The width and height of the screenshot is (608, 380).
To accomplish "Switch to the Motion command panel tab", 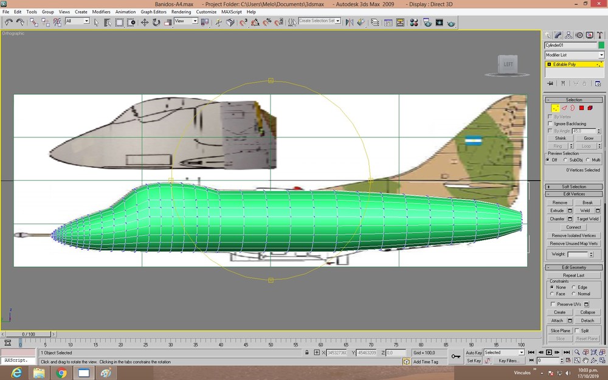I will [x=579, y=35].
